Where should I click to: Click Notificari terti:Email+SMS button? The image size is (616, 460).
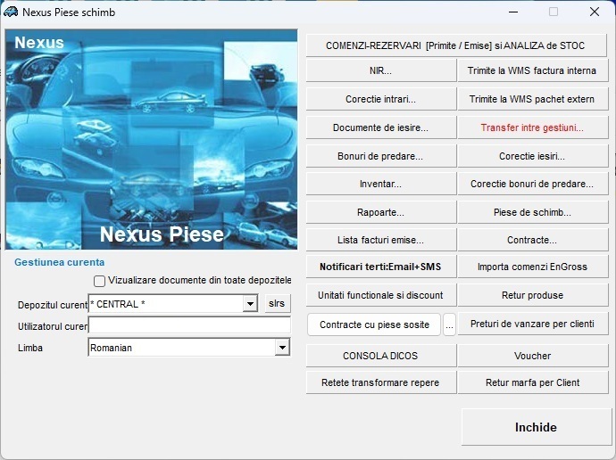pyautogui.click(x=380, y=267)
